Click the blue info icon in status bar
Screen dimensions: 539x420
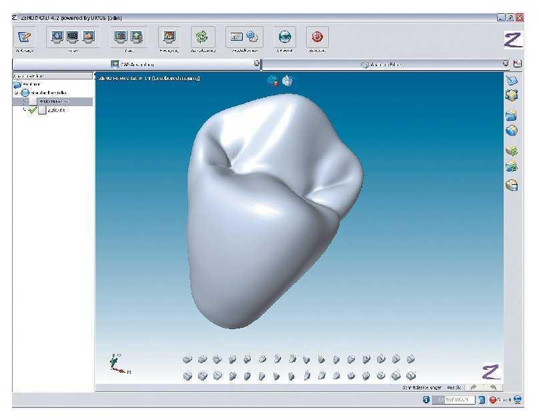[426, 400]
